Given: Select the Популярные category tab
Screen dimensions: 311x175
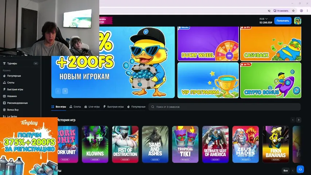Looking at the screenshot, I should (136, 107).
